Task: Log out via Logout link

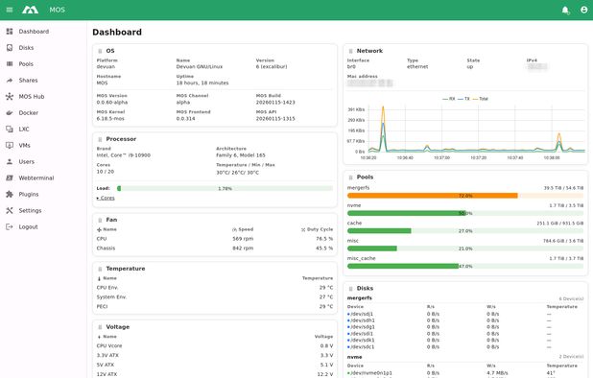Action: [x=29, y=226]
